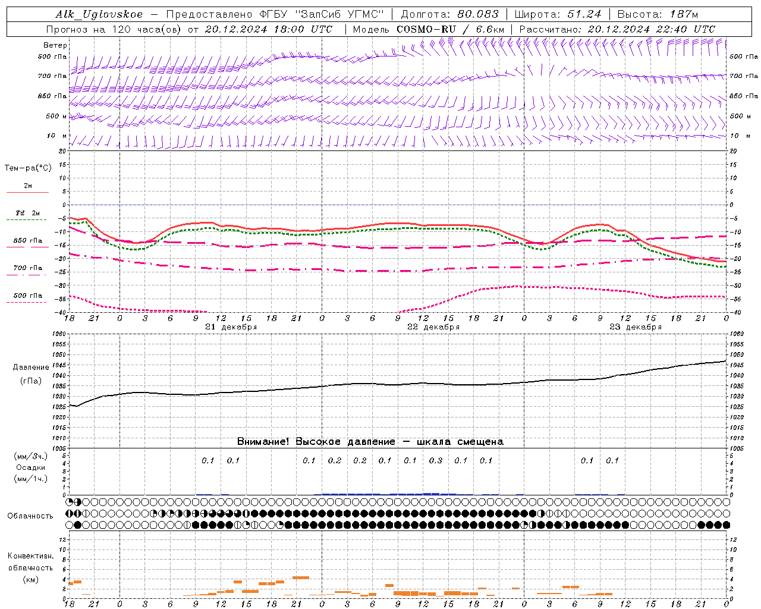Click the (мм/3ч.) precipitation unit label
The width and height of the screenshot is (761, 609).
click(x=30, y=456)
